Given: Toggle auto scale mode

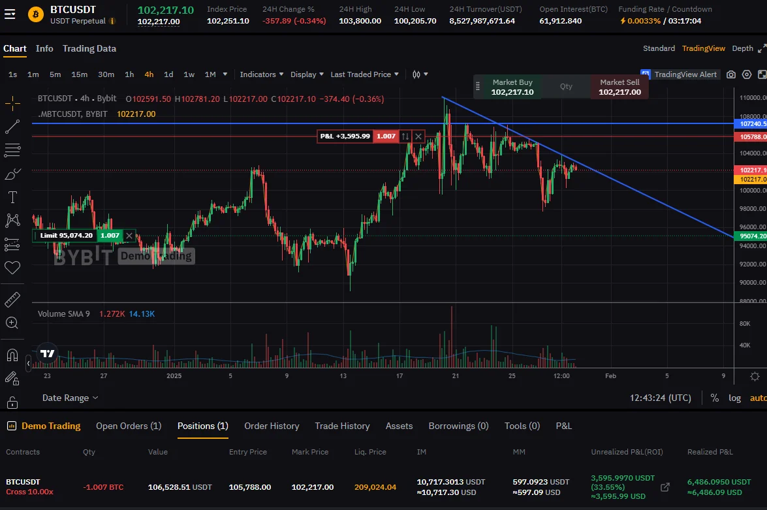Looking at the screenshot, I should [x=759, y=398].
